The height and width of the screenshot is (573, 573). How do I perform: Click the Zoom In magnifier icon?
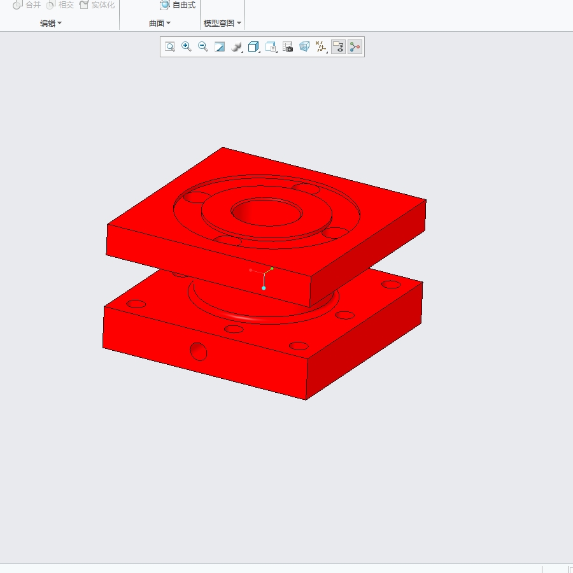coord(187,46)
